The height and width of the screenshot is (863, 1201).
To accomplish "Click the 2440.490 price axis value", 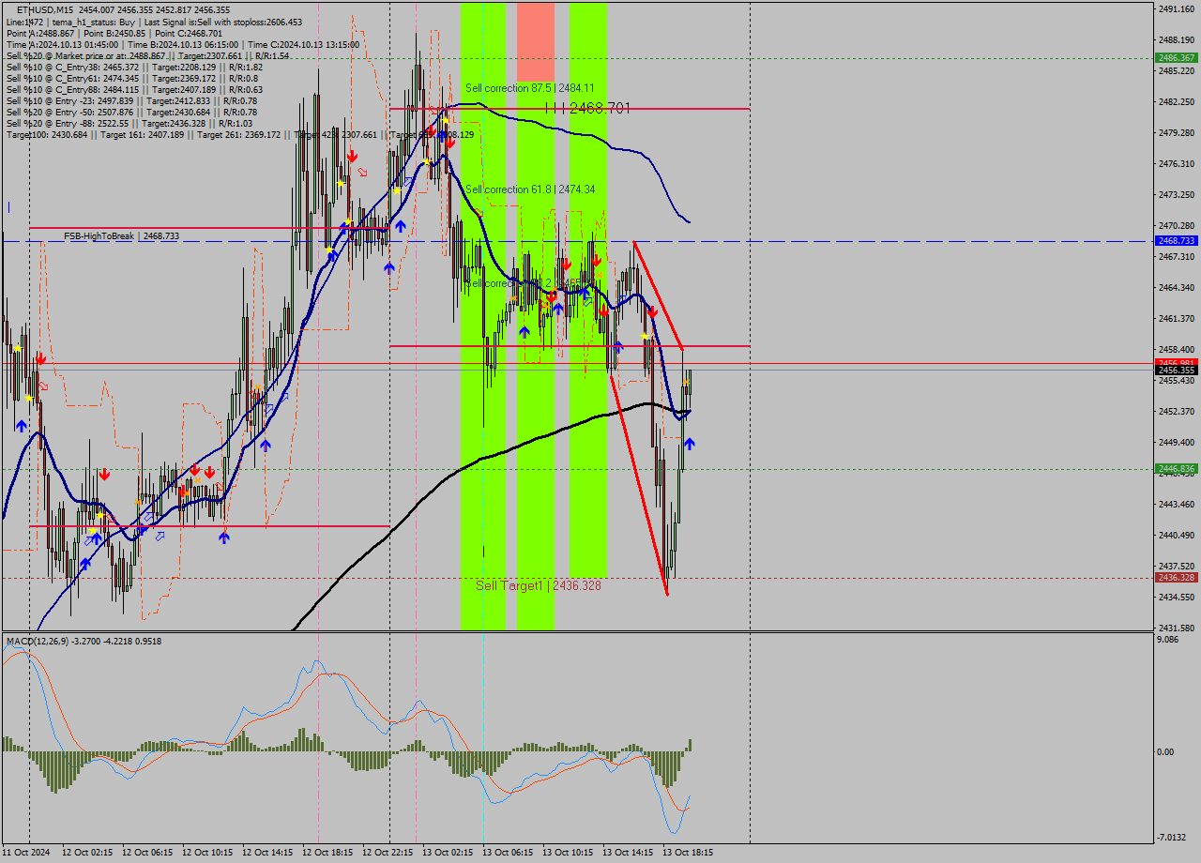I will coord(1177,535).
